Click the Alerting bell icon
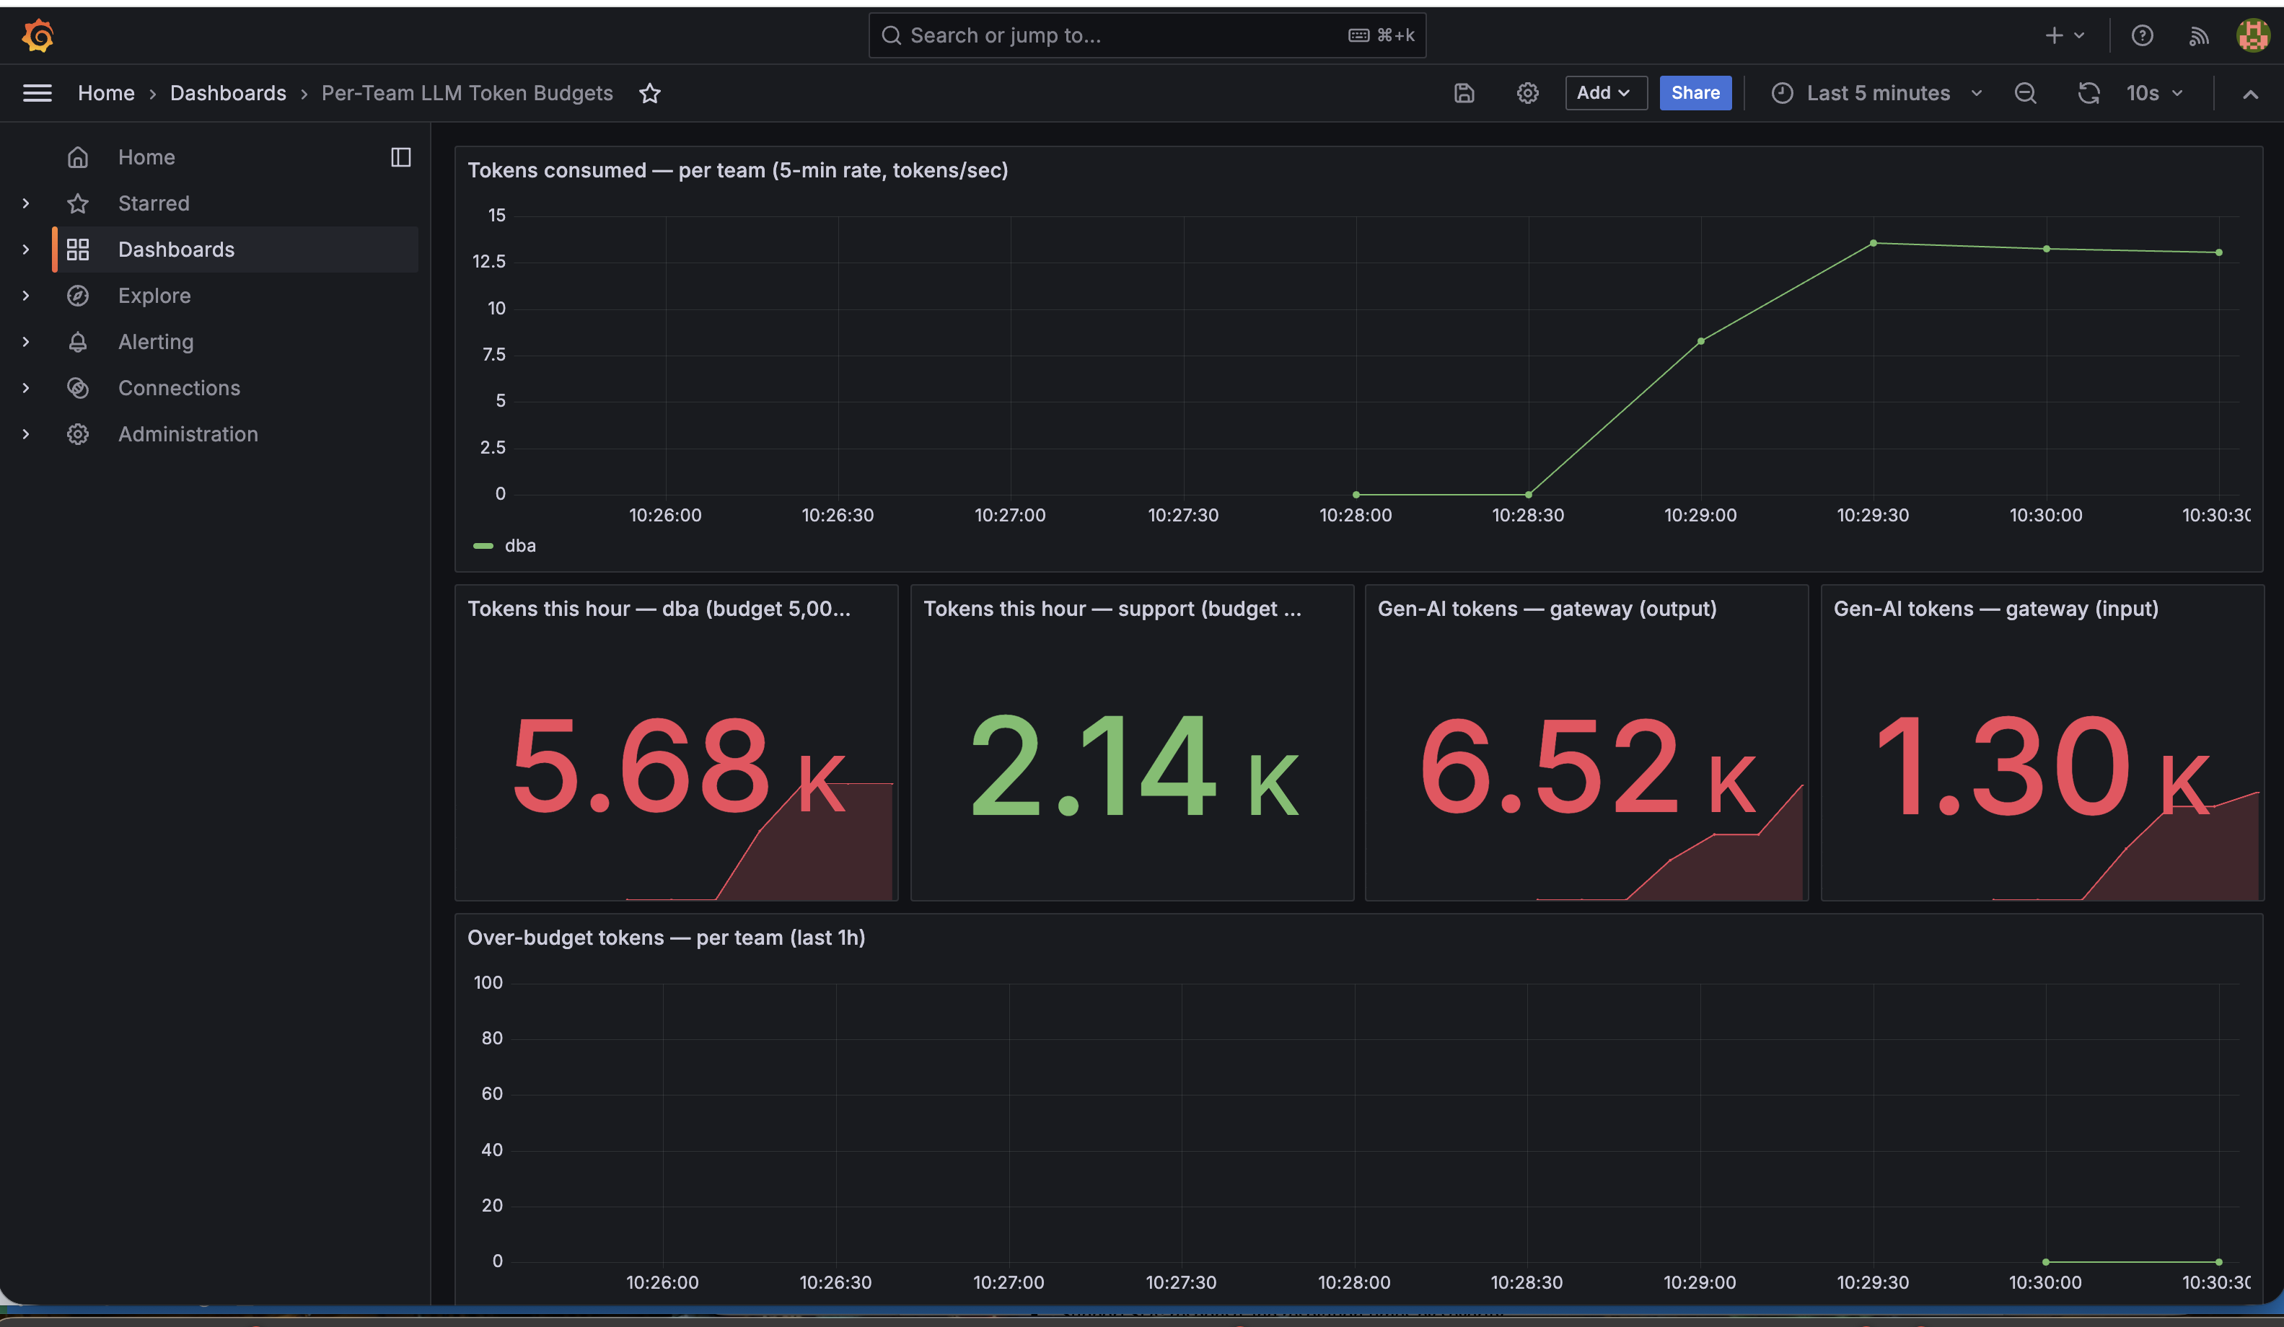The image size is (2284, 1327). click(x=78, y=342)
